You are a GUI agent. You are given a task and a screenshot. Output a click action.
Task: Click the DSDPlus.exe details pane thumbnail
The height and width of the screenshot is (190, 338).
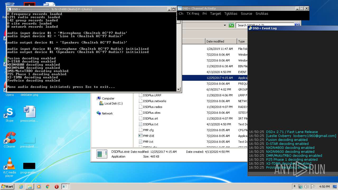click(102, 154)
